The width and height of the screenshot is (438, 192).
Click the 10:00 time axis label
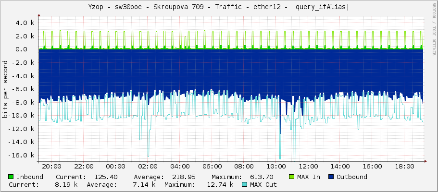click(276, 167)
